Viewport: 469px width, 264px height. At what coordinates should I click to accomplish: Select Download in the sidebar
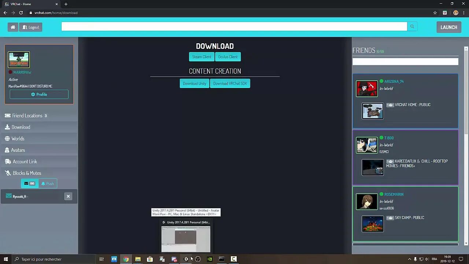point(39,127)
